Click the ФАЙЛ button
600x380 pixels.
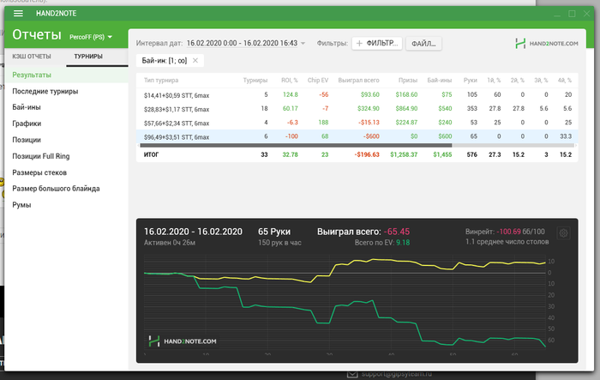pyautogui.click(x=423, y=43)
